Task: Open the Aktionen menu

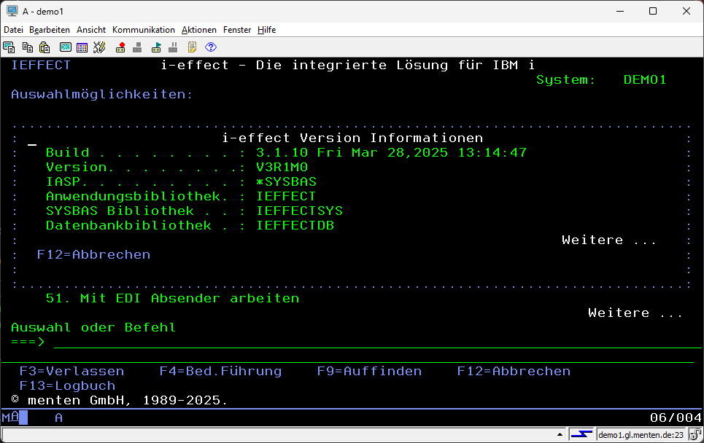Action: [x=198, y=30]
